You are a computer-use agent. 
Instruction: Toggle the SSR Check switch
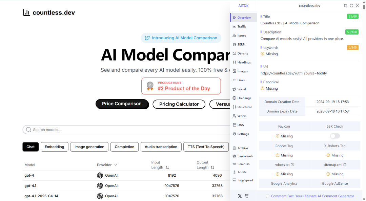pyautogui.click(x=335, y=136)
